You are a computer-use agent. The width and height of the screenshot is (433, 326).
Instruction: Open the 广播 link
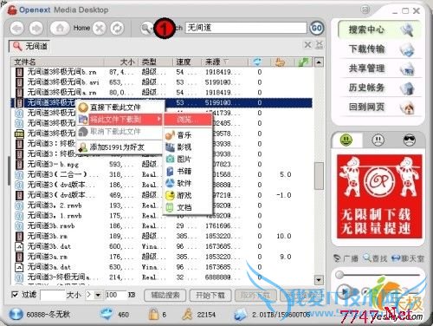346,258
